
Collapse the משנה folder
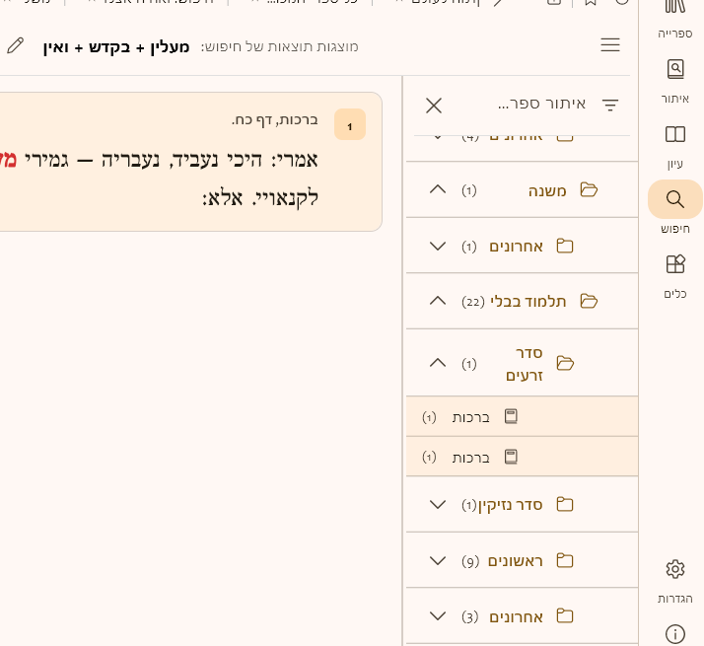pos(439,189)
